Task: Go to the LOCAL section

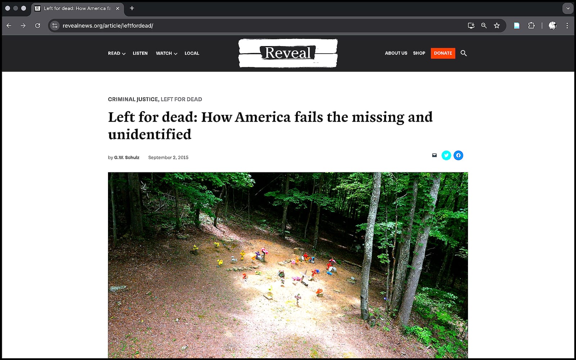Action: [x=192, y=53]
